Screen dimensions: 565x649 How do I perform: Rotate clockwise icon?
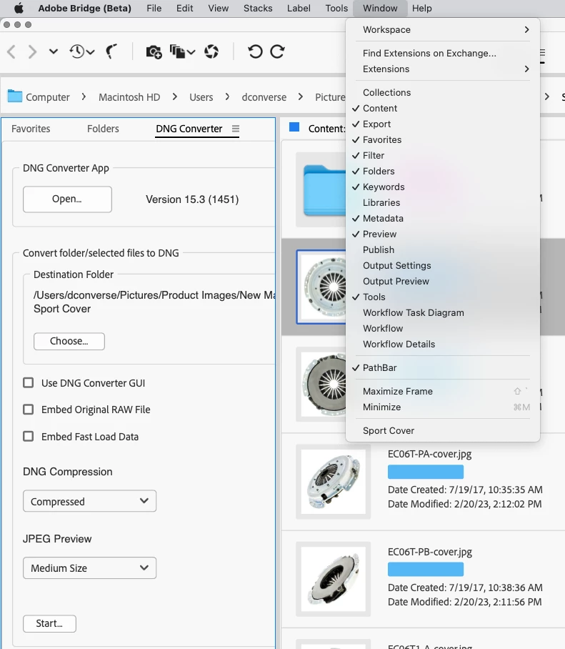pos(277,51)
